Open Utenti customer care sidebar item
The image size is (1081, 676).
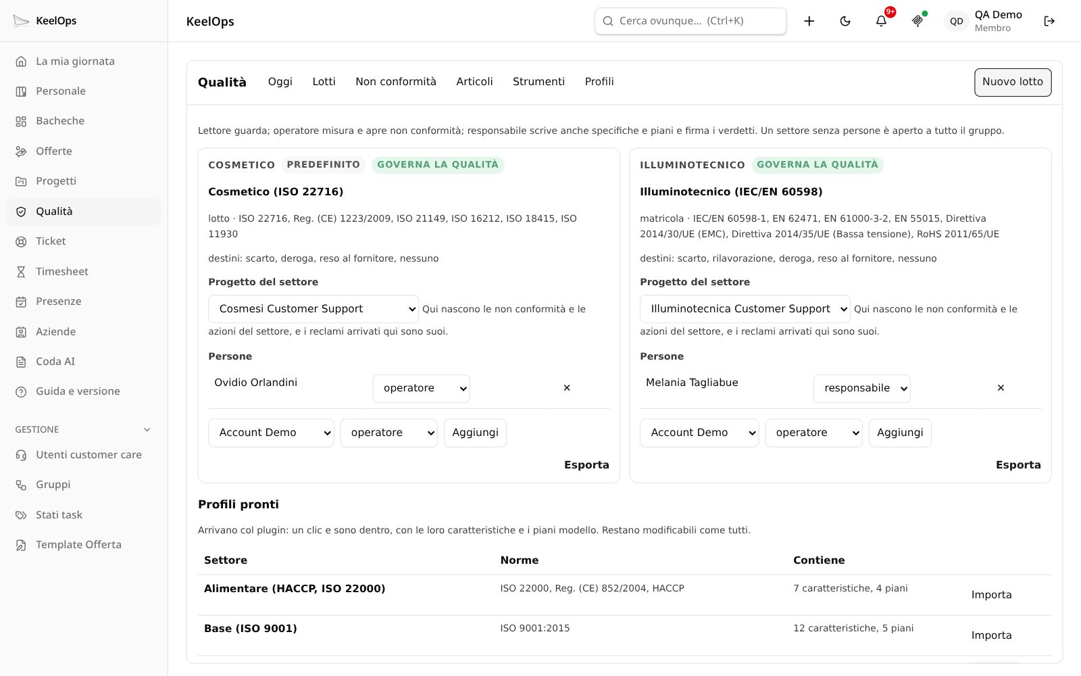(84, 455)
